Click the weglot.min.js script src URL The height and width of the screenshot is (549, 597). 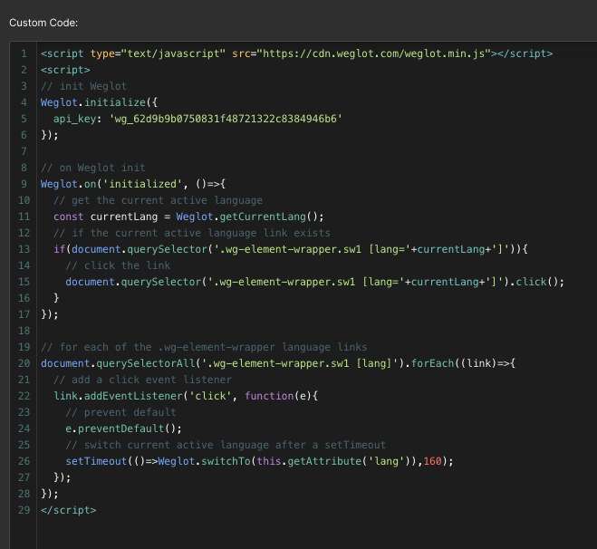(374, 53)
